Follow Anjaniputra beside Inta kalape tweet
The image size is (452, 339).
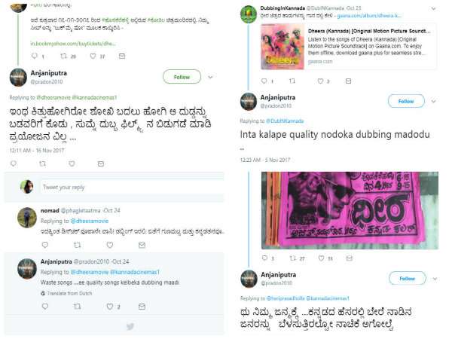tap(406, 101)
